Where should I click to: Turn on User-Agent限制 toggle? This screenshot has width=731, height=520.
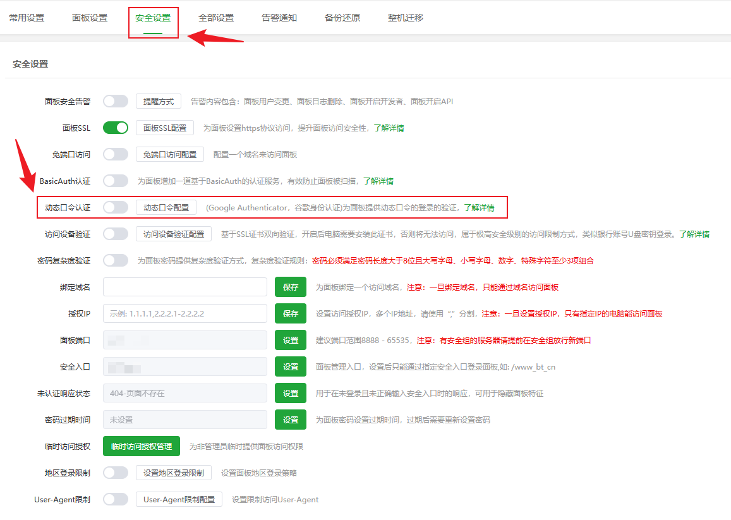click(x=116, y=499)
